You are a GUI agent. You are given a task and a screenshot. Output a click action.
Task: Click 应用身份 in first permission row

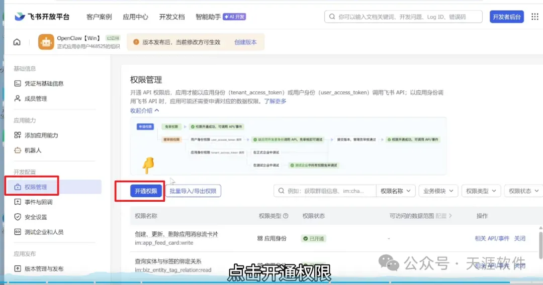pos(272,238)
